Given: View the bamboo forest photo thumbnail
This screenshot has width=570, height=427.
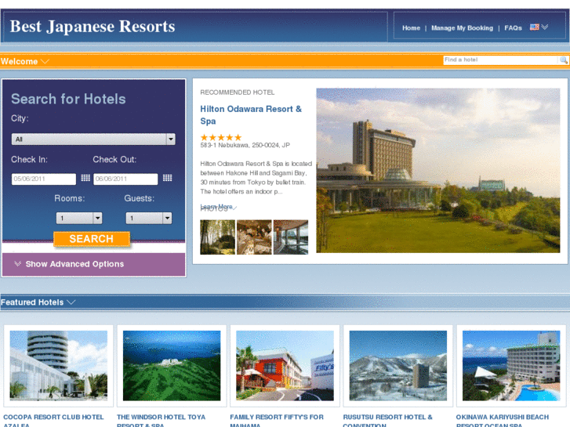Looking at the screenshot, I should pos(217,237).
